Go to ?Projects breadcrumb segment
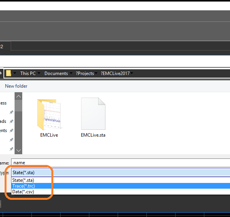 (85, 73)
